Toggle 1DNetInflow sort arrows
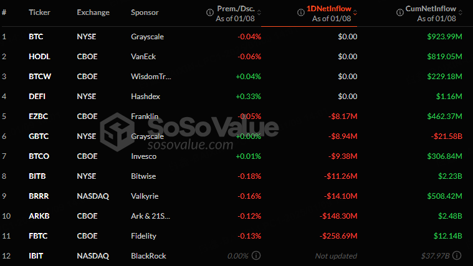Screen dimensions: 473x266 (355, 12)
